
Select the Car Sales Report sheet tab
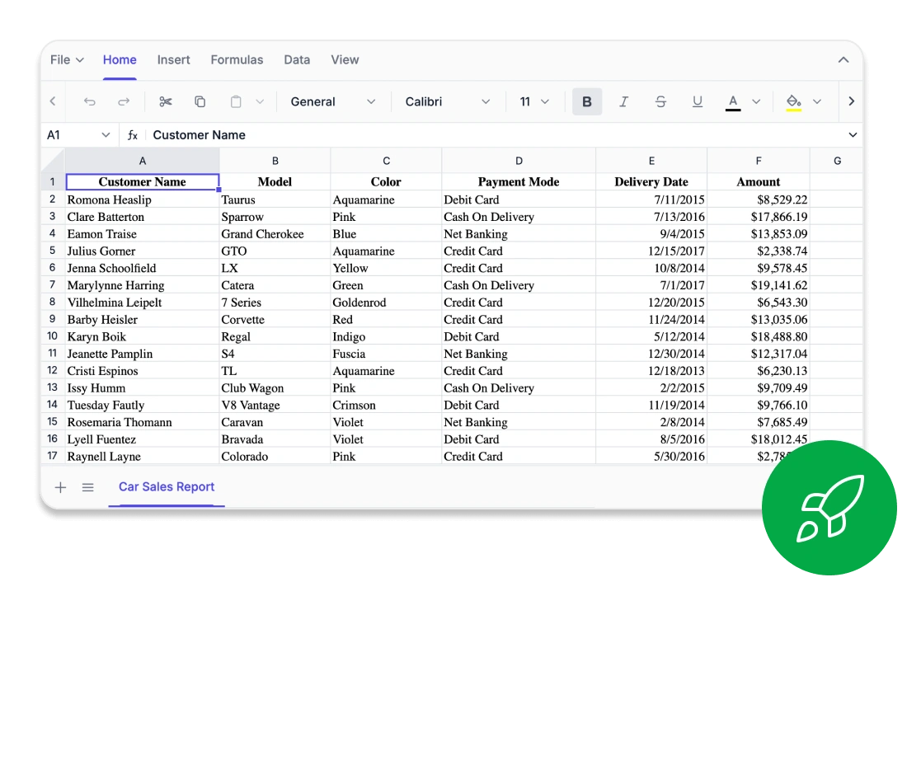pos(166,486)
